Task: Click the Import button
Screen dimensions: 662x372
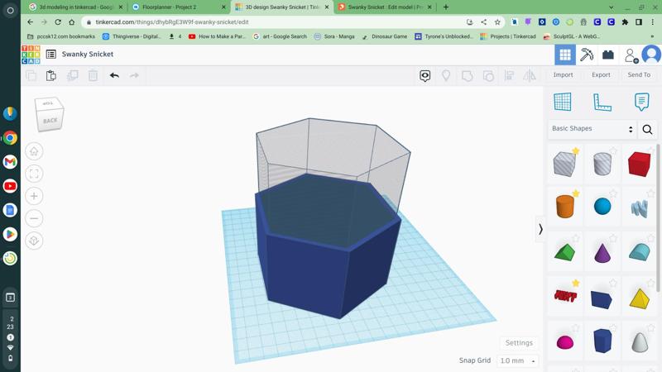Action: coord(563,75)
